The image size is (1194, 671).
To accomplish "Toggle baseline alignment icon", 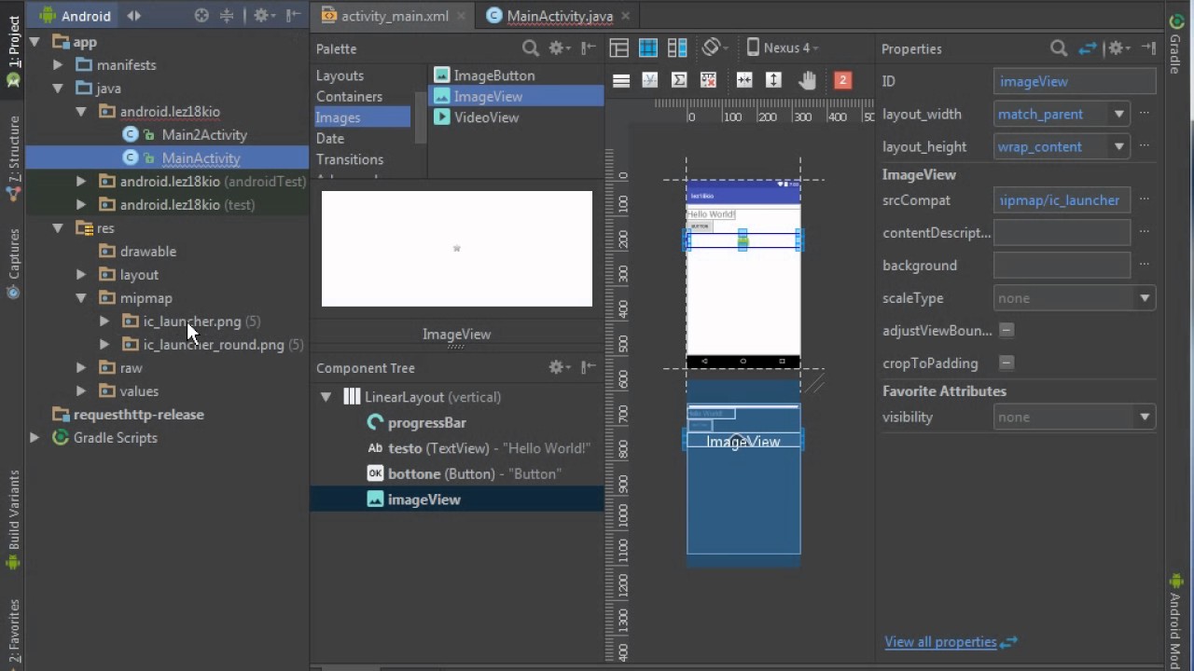I will click(650, 80).
